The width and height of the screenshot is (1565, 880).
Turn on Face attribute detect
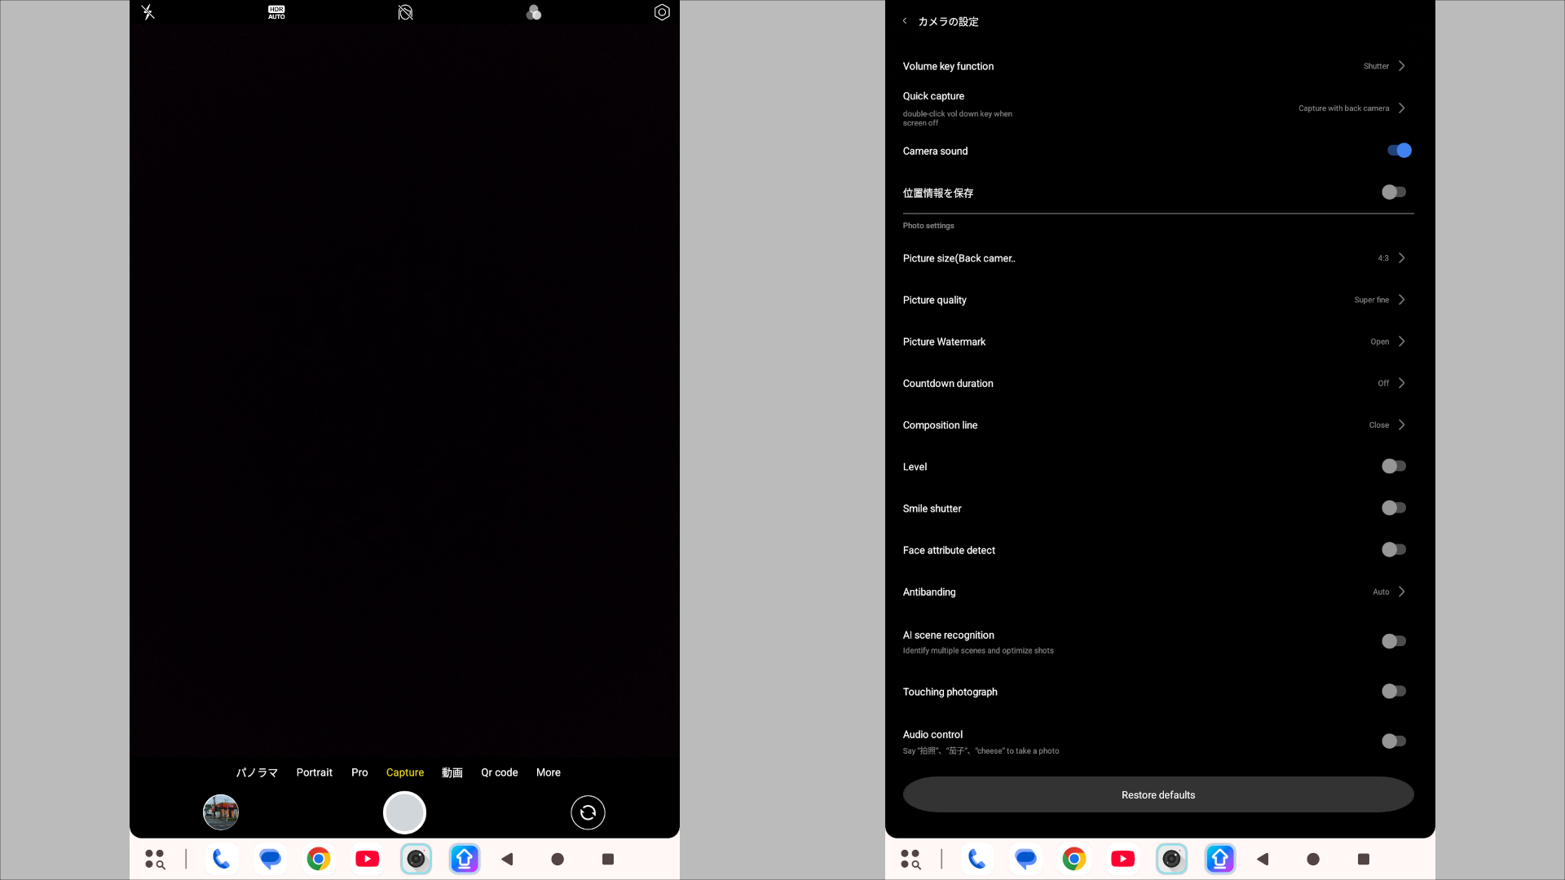coord(1393,549)
